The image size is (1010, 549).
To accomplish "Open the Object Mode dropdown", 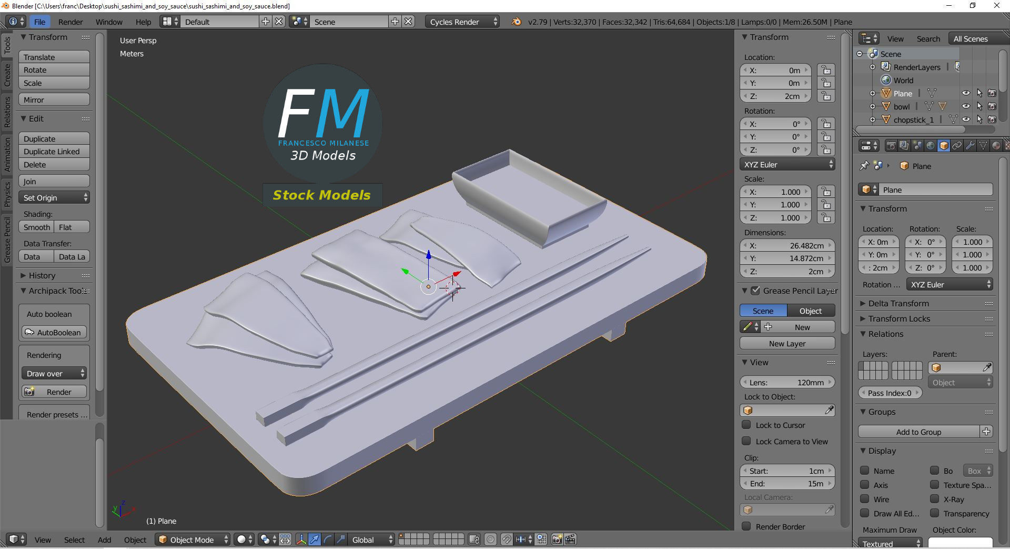I will pos(193,540).
